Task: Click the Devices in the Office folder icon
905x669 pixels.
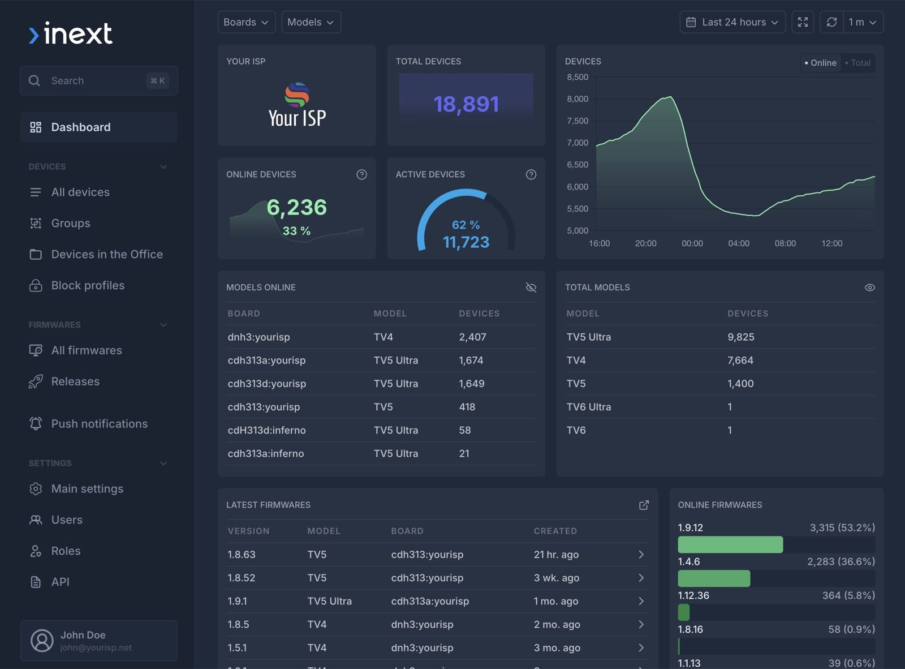Action: click(36, 255)
